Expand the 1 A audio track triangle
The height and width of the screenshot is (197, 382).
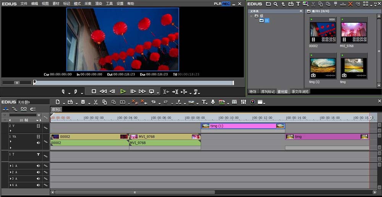coord(10,166)
